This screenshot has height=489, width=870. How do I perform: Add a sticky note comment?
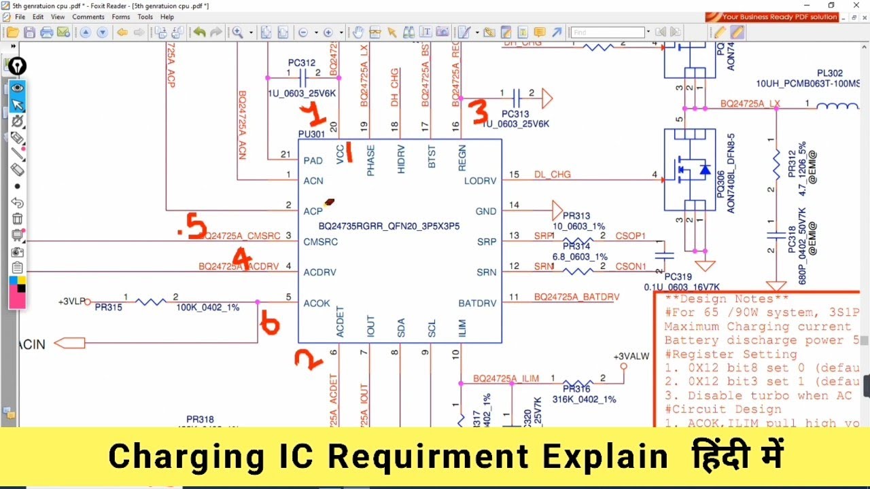(x=540, y=32)
